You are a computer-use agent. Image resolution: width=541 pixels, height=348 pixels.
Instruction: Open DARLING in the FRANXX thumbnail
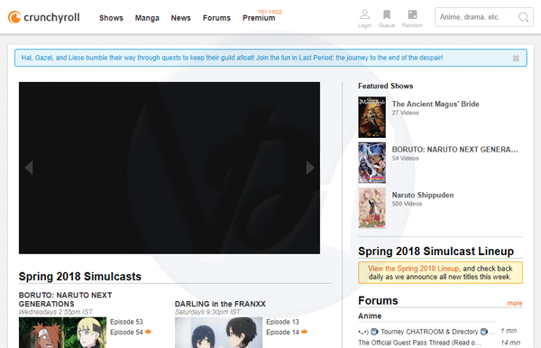pos(218,333)
